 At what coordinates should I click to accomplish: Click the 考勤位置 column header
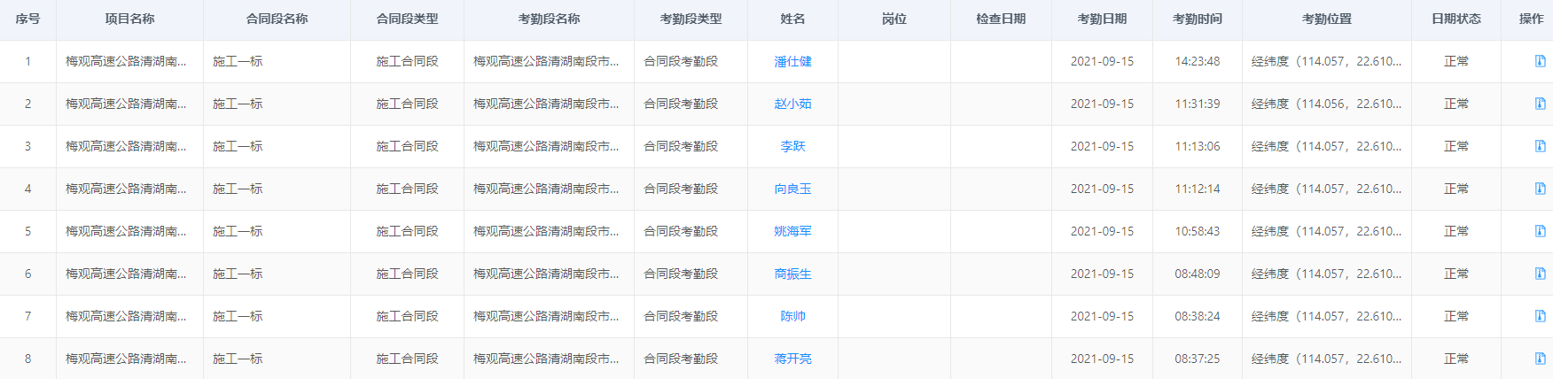tap(1326, 19)
